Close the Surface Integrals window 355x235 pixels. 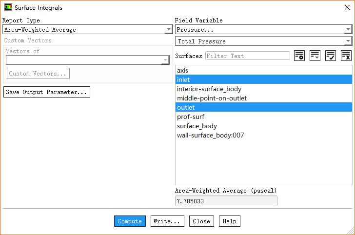click(346, 8)
